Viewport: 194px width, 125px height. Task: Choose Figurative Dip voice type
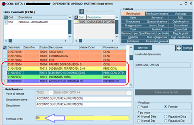(165, 121)
